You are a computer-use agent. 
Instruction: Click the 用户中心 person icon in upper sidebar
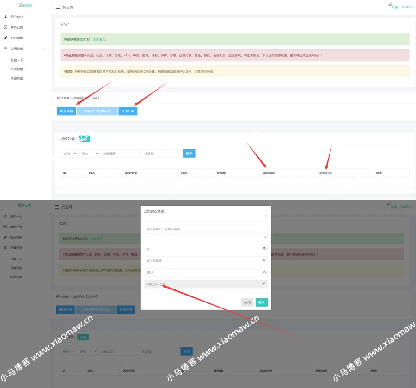pyautogui.click(x=6, y=17)
